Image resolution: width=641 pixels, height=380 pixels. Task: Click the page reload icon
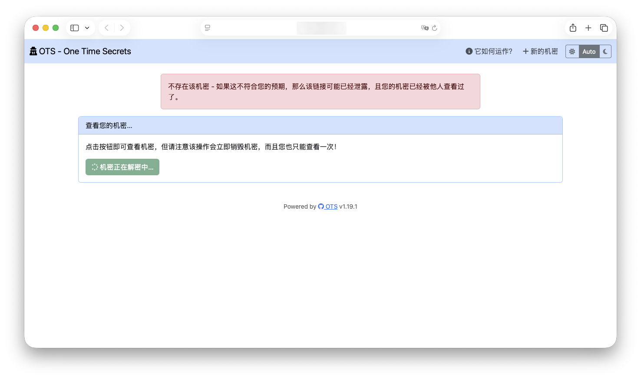click(x=435, y=27)
